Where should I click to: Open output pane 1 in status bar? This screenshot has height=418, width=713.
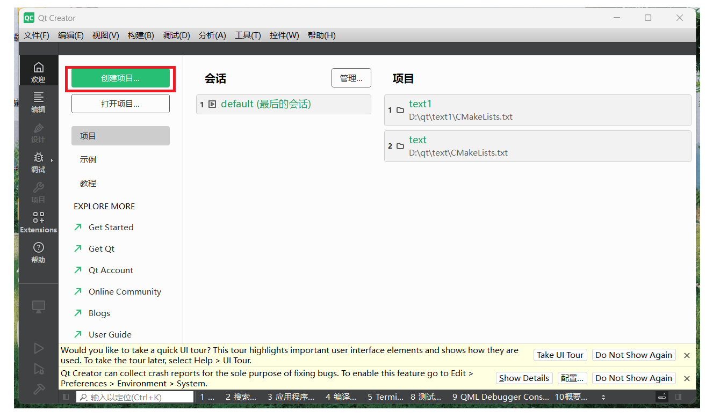click(207, 397)
